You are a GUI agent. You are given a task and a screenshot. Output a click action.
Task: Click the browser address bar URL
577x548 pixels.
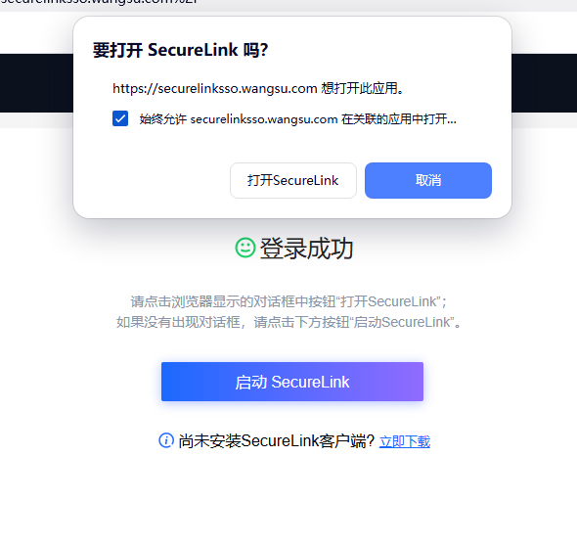pos(100,2)
